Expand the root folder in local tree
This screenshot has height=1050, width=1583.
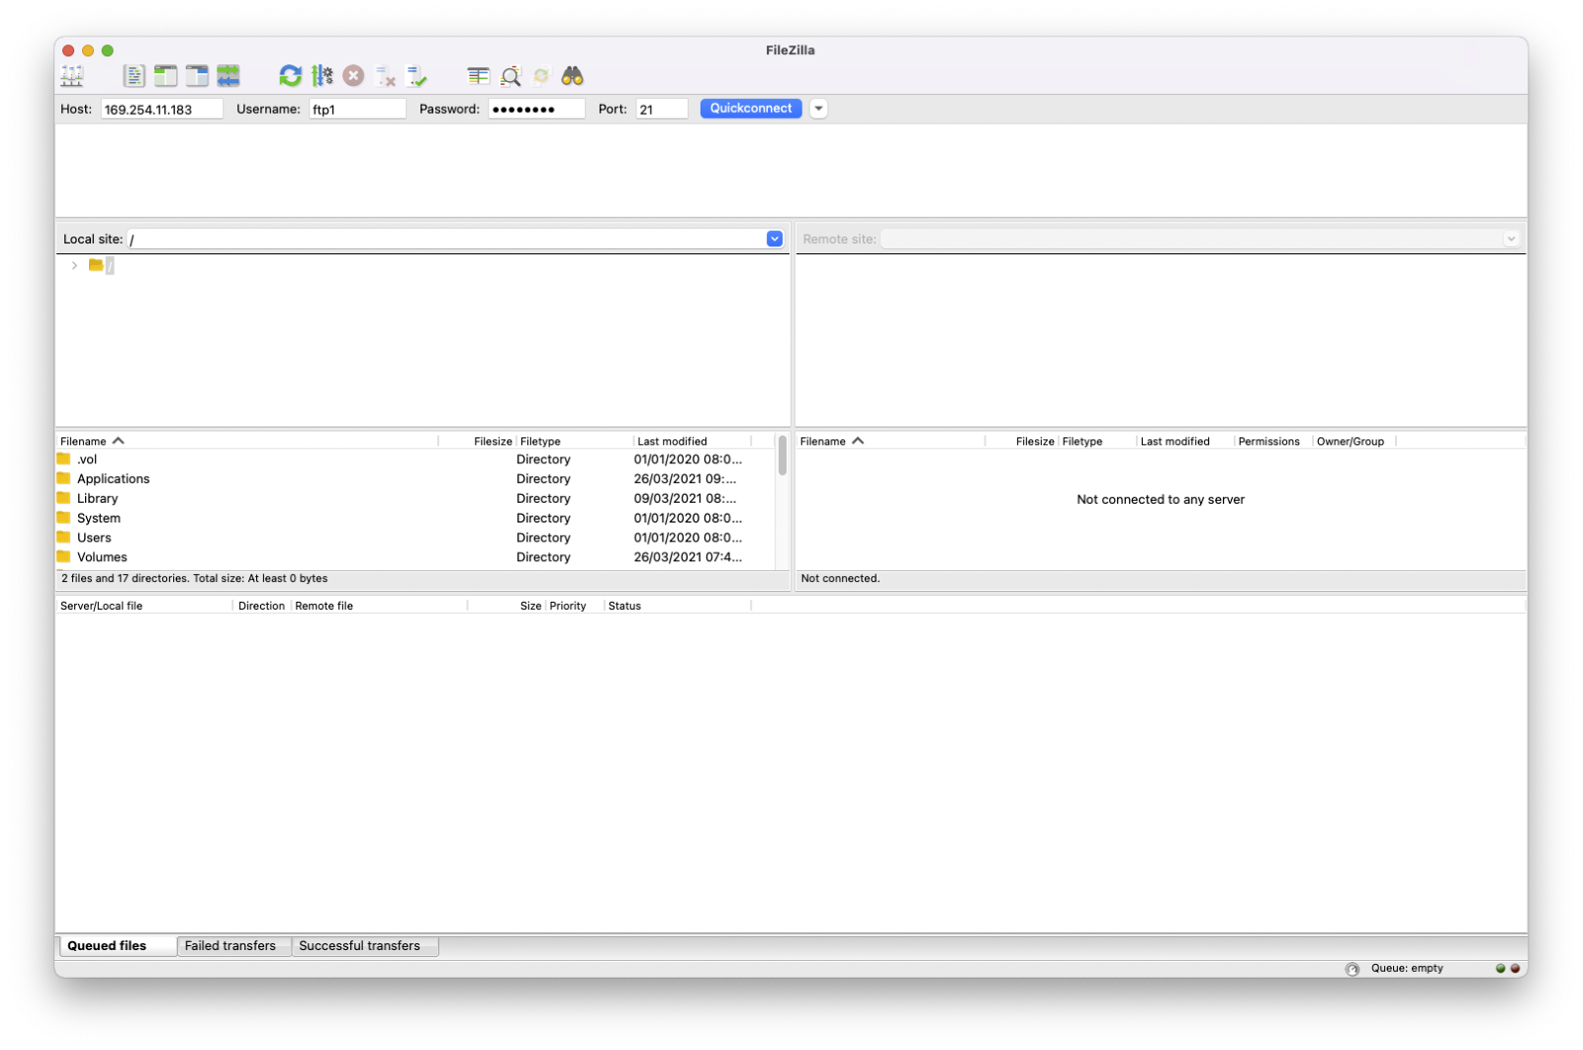(x=74, y=266)
